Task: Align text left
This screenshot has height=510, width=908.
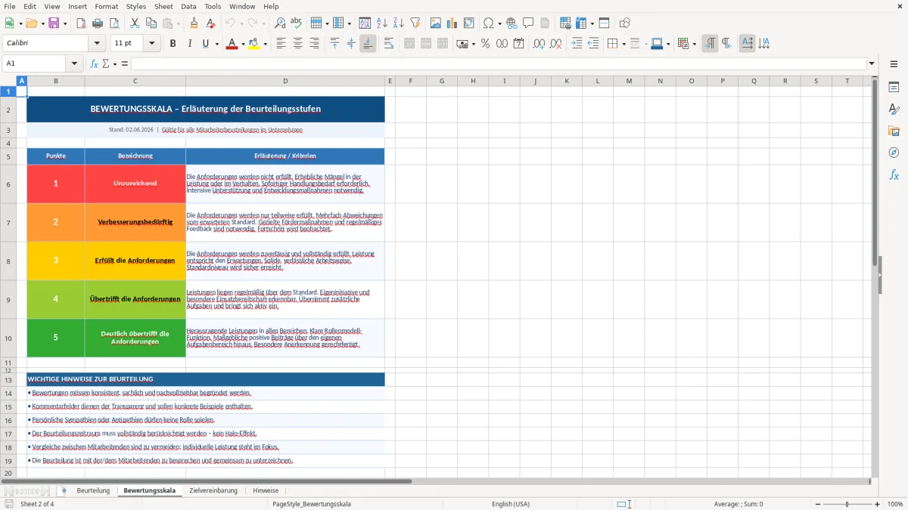Action: [x=281, y=44]
